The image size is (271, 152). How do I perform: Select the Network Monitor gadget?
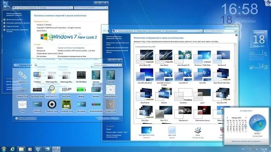point(111,91)
